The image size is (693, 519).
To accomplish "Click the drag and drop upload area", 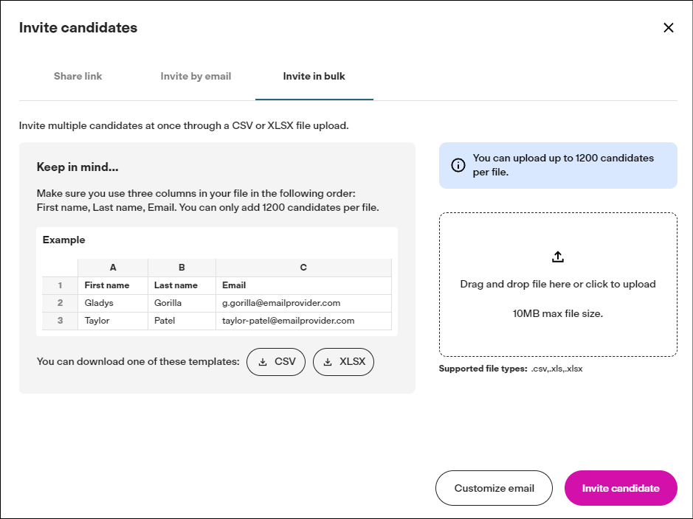I will (558, 285).
